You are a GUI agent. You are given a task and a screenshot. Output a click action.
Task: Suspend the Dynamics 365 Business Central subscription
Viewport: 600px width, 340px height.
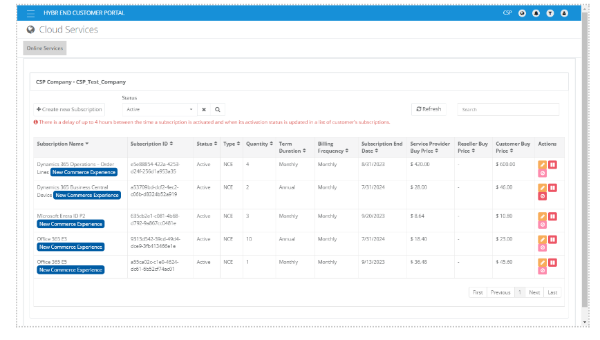[552, 188]
